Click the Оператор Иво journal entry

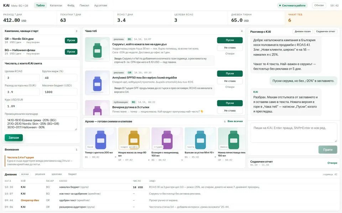coord(30,200)
